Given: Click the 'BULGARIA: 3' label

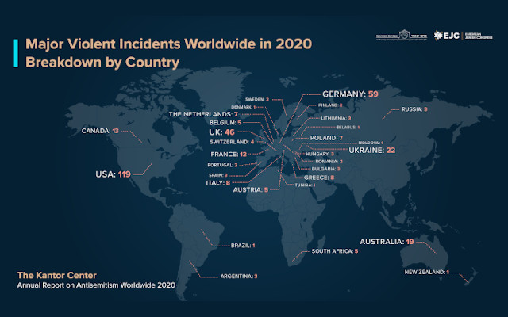Looking at the screenshot, I should 325,169.
